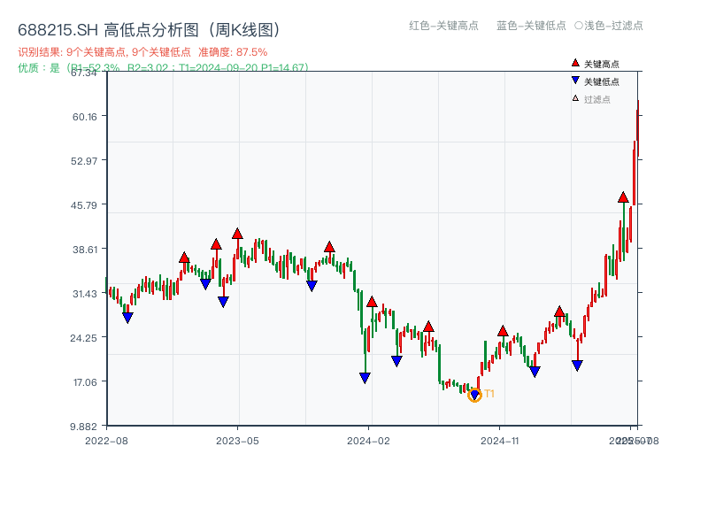The width and height of the screenshot is (708, 531).
Task: Select the highest red triangle near 45.79
Action: (x=623, y=197)
